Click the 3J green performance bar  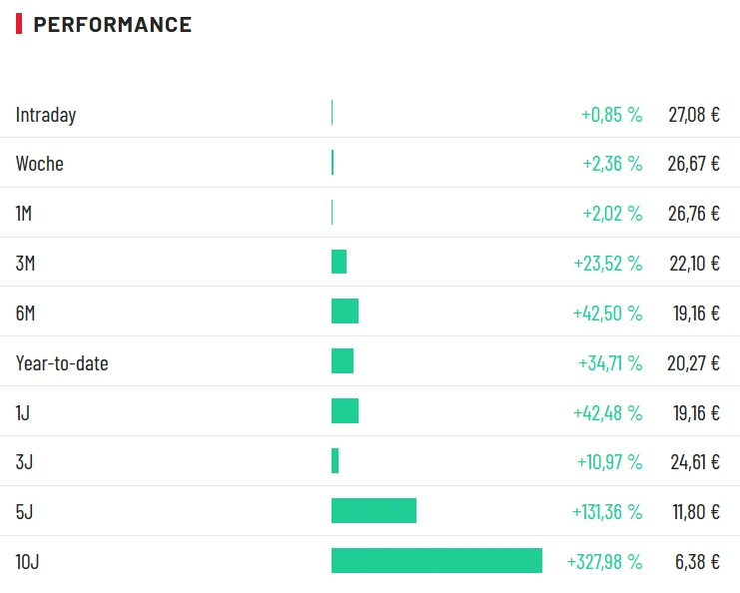pos(336,461)
